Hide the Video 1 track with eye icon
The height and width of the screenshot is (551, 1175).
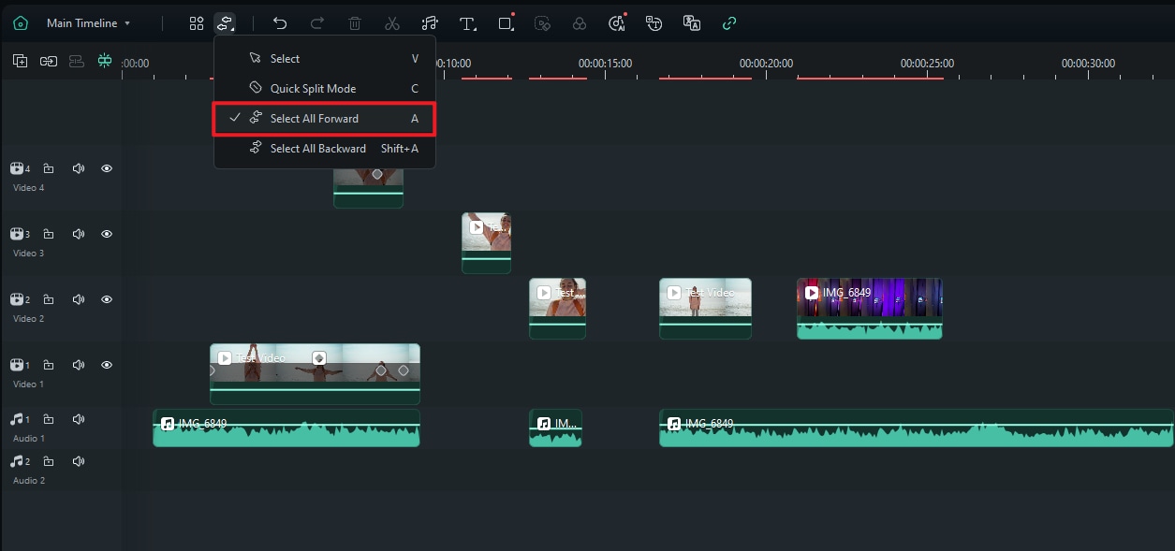point(107,366)
